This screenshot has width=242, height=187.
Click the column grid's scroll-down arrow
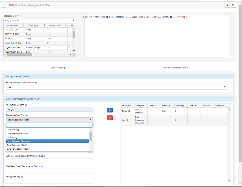(x=74, y=51)
